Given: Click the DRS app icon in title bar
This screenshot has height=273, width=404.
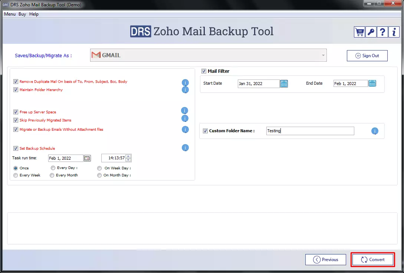Looking at the screenshot, I should click(6, 5).
